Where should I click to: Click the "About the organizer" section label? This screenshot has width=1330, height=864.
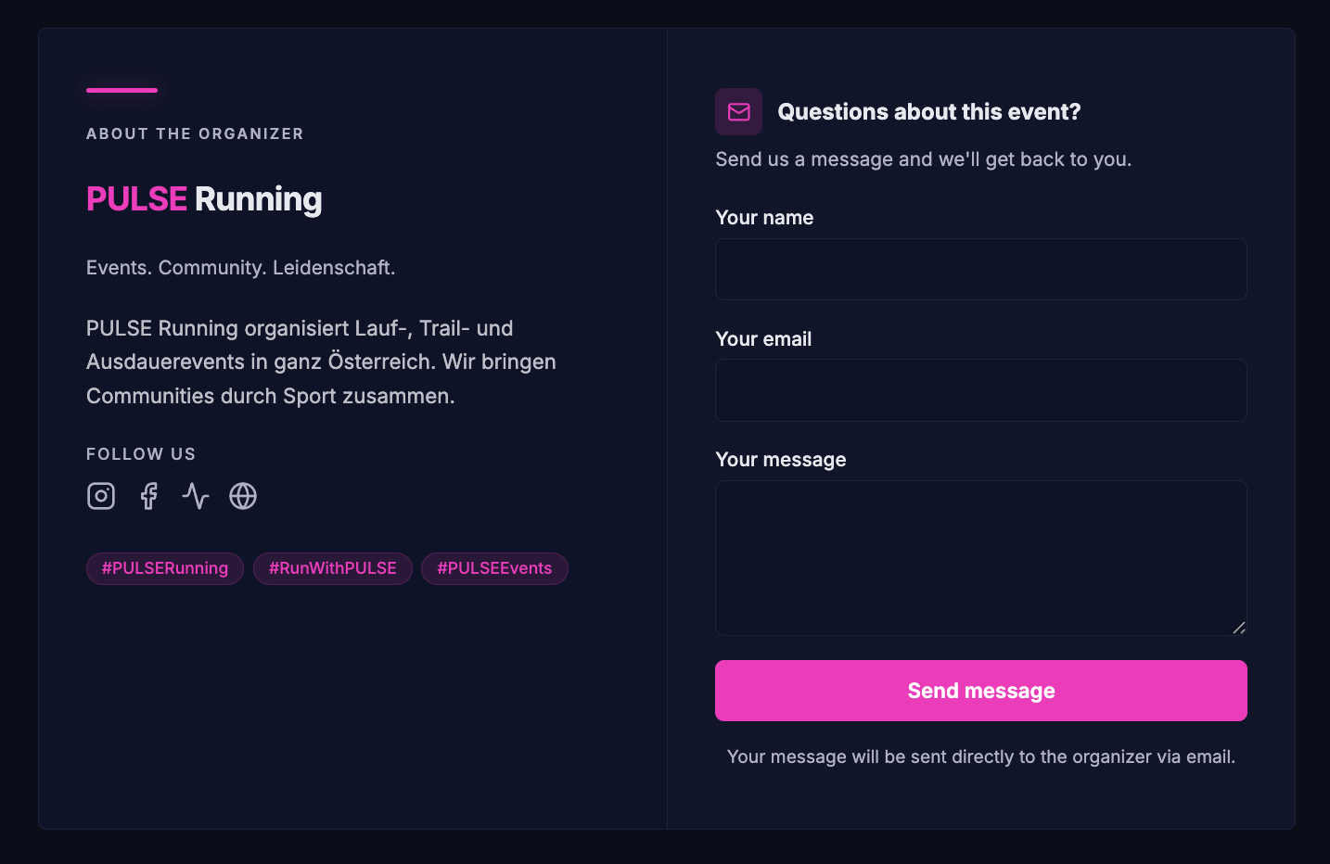coord(195,134)
